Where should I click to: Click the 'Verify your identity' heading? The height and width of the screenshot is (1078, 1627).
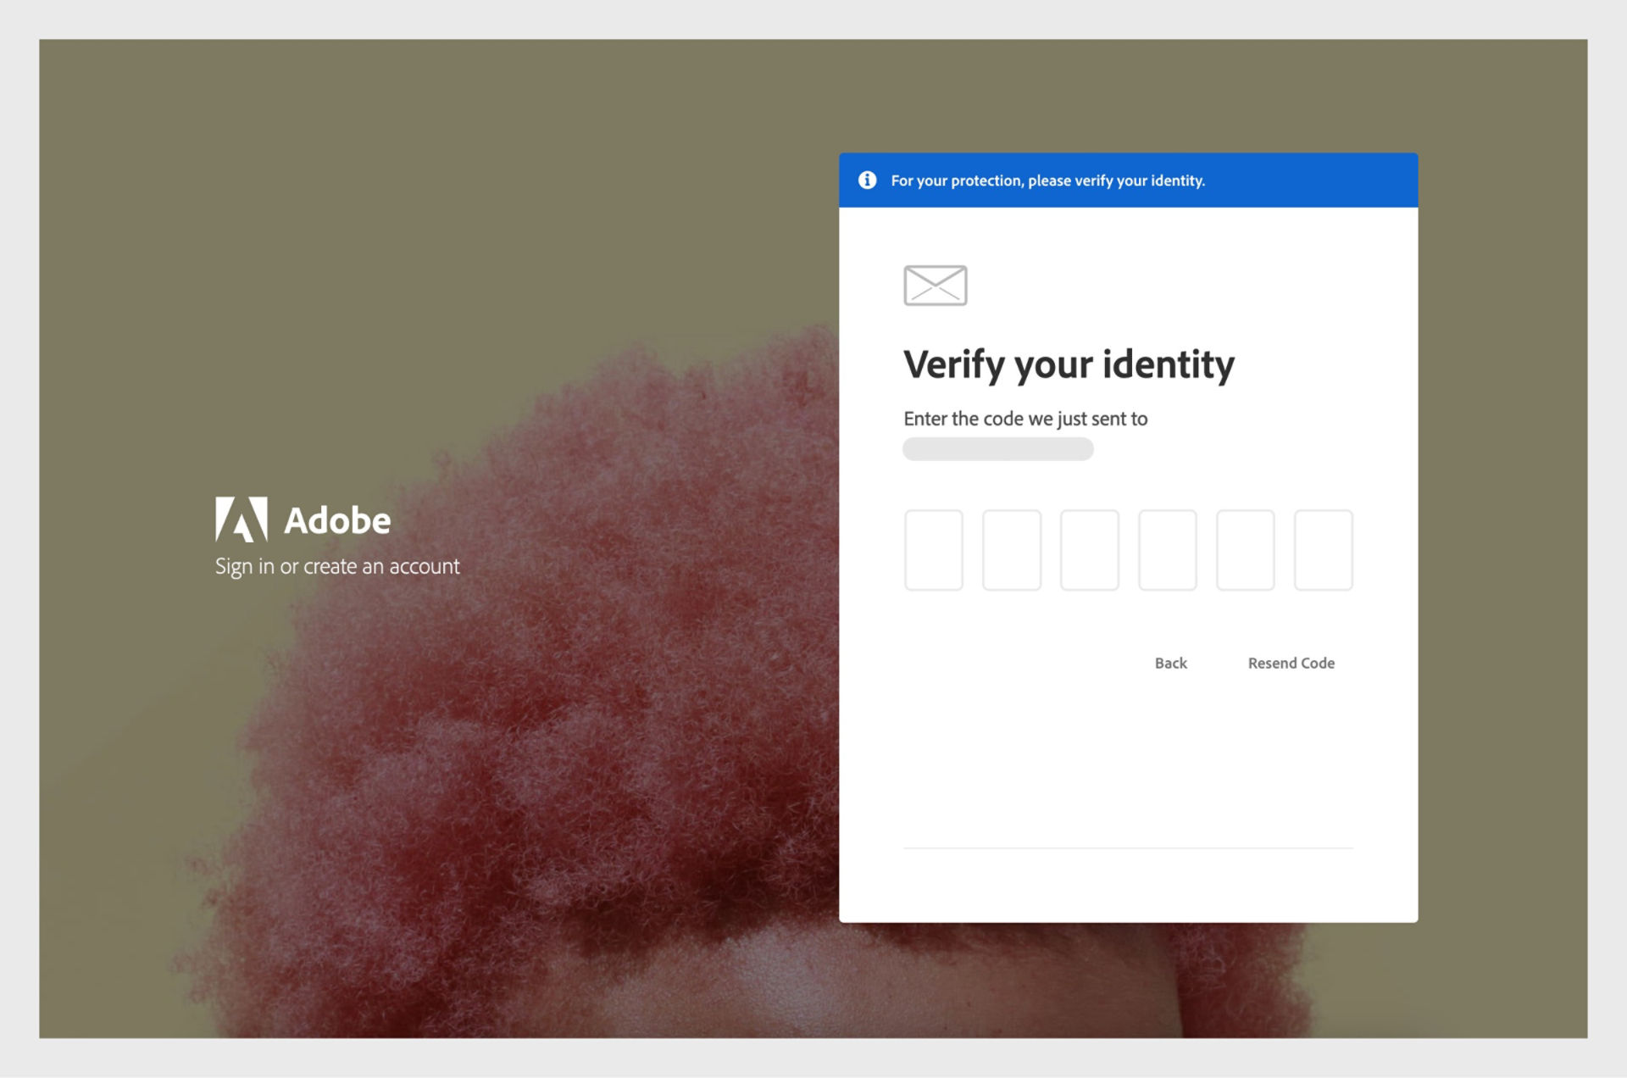[1069, 364]
